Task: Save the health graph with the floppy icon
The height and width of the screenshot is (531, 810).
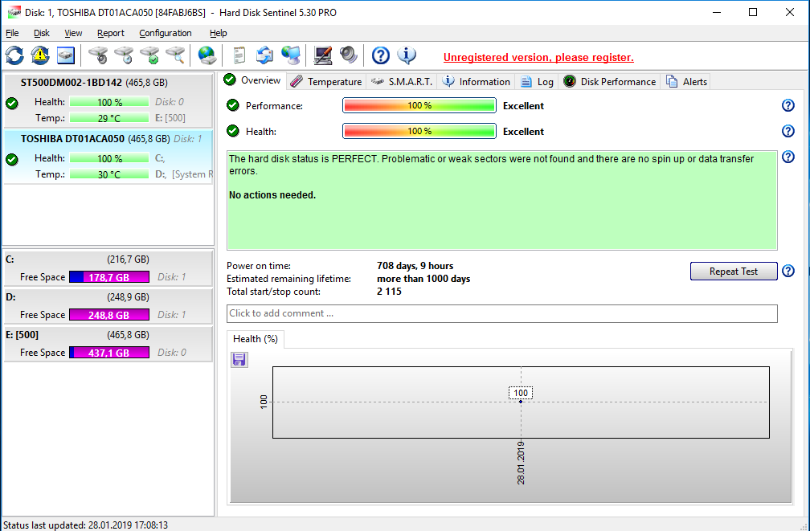Action: (239, 360)
